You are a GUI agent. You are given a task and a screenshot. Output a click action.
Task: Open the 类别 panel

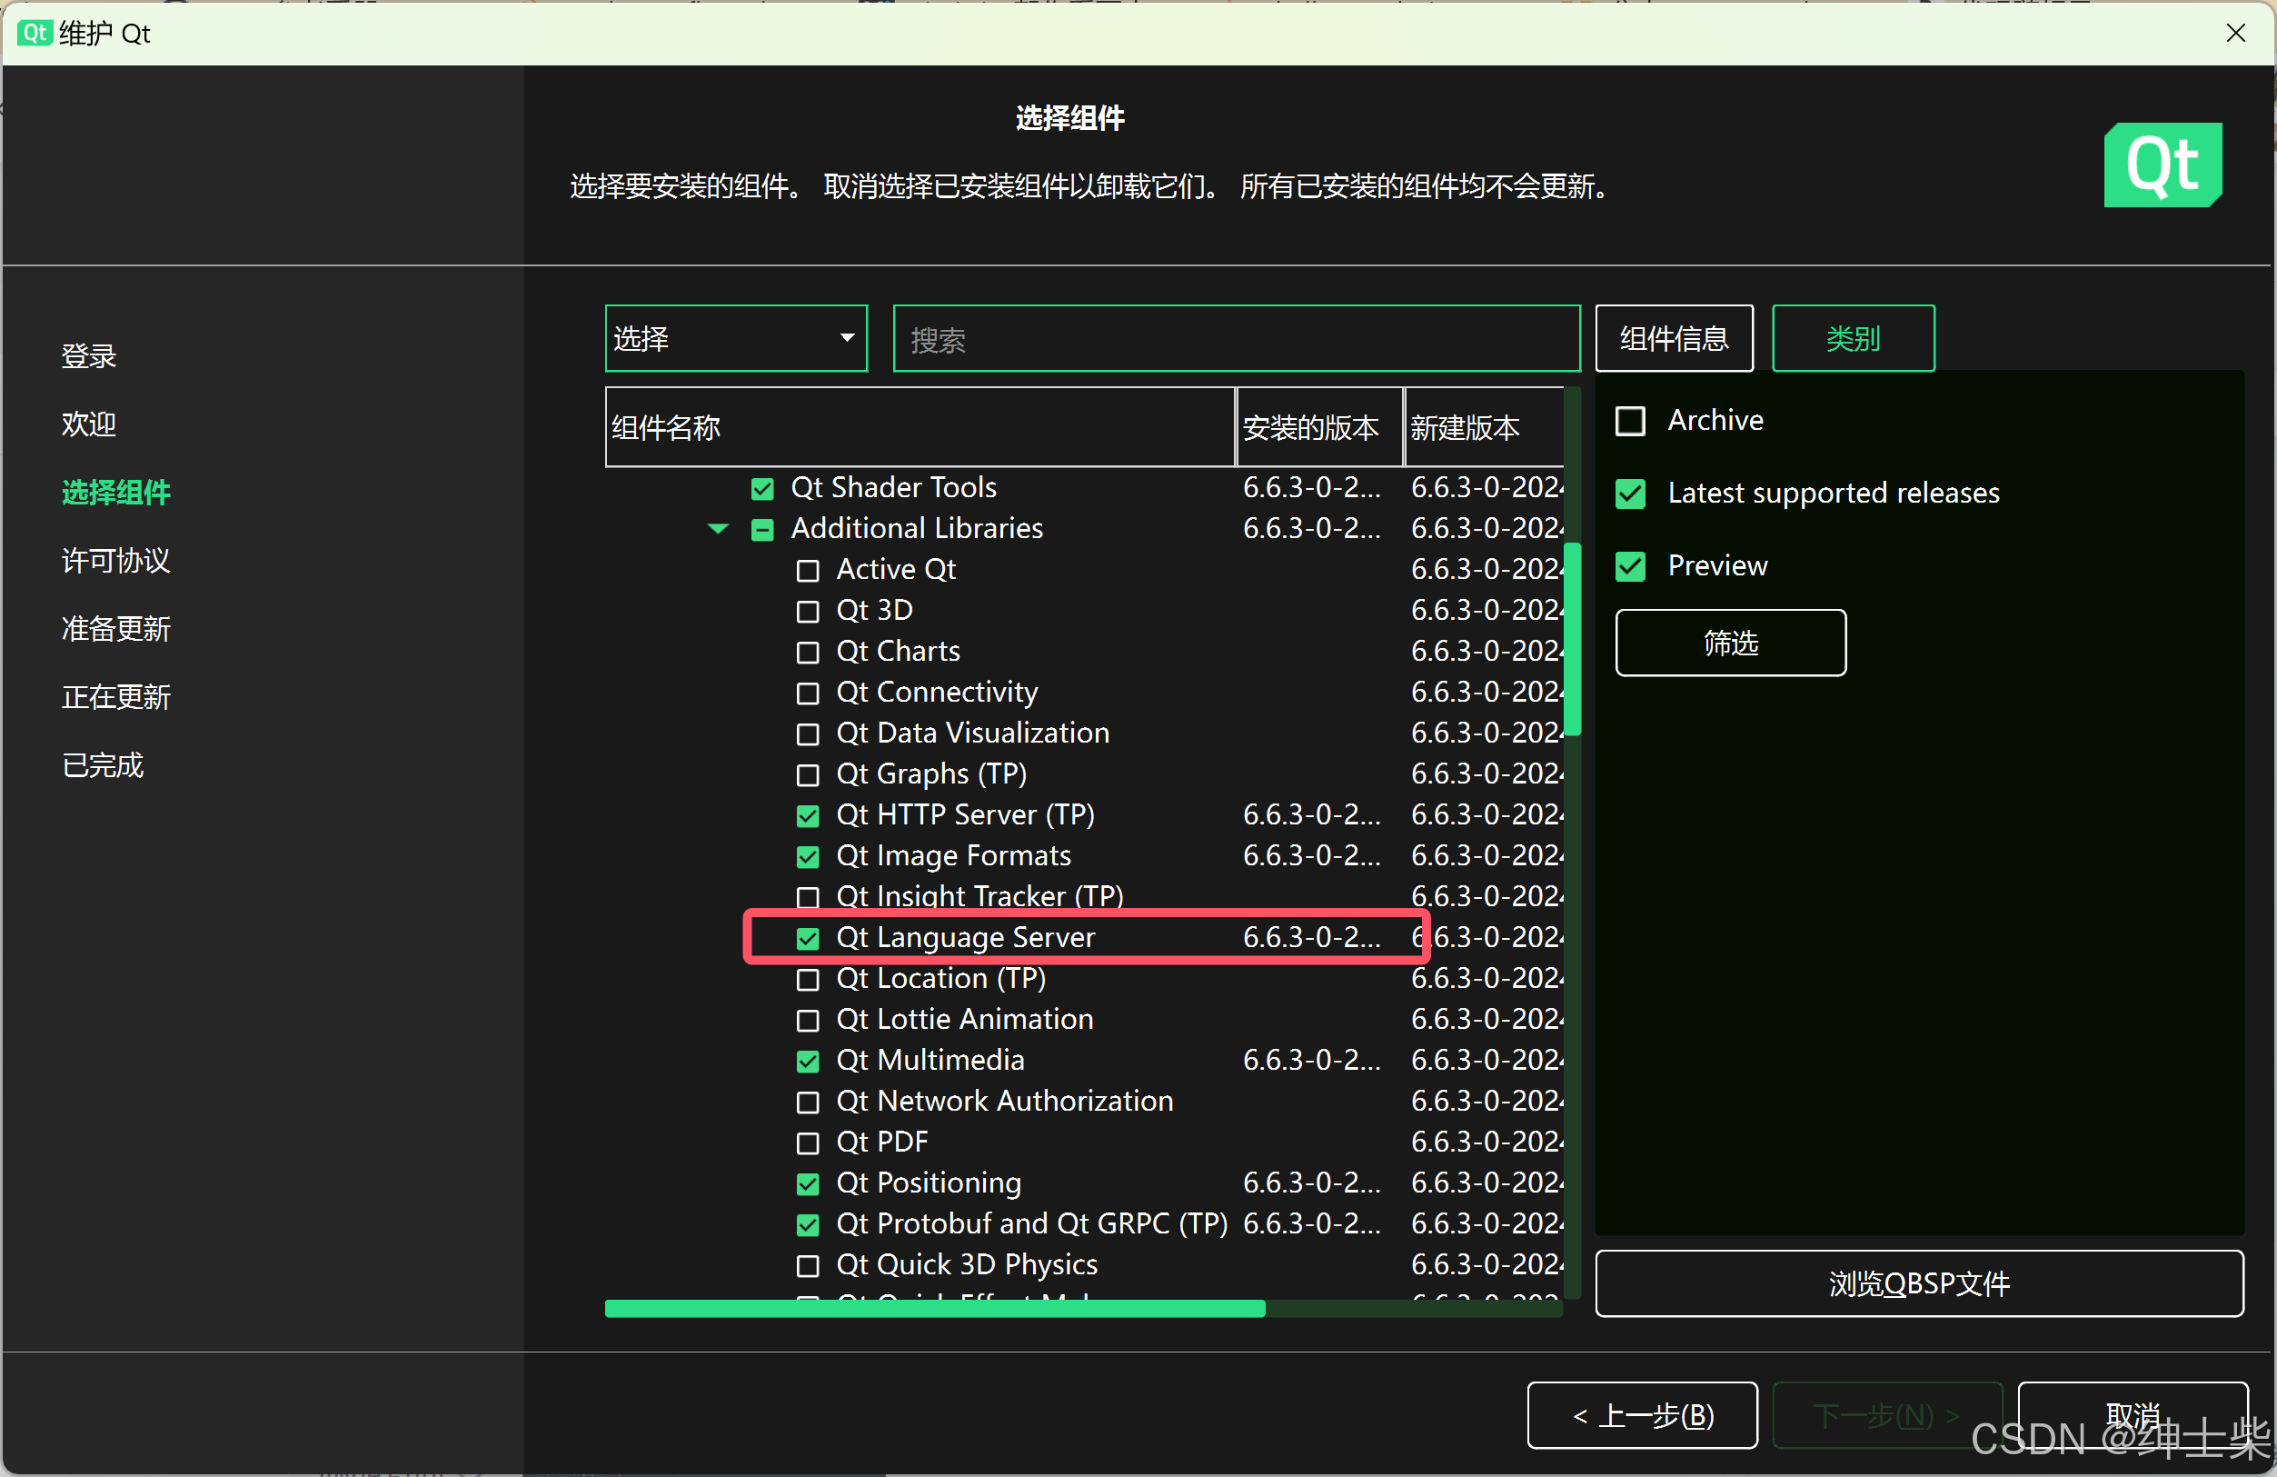tap(1854, 337)
